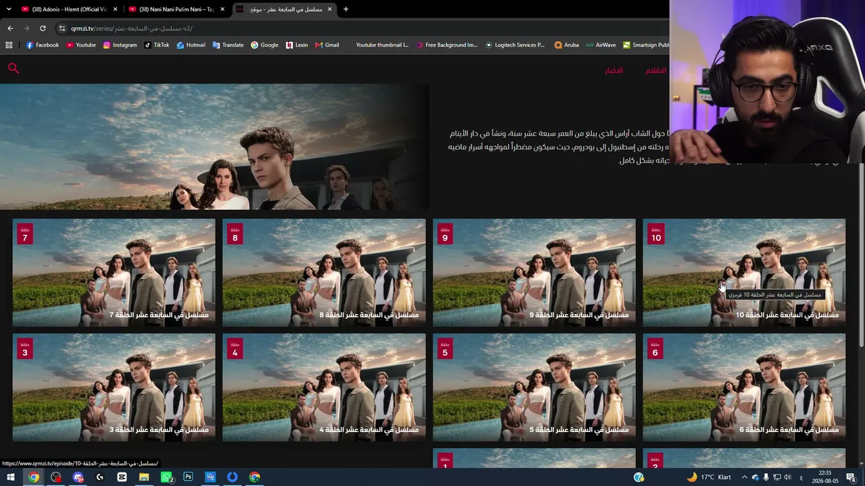Close the Adonis - Hlemt tab
The image size is (865, 486).
pyautogui.click(x=116, y=9)
